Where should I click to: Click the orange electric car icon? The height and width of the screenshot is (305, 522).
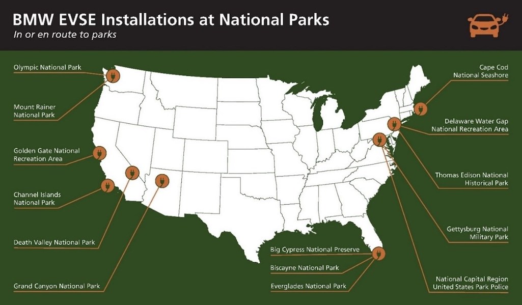click(488, 25)
